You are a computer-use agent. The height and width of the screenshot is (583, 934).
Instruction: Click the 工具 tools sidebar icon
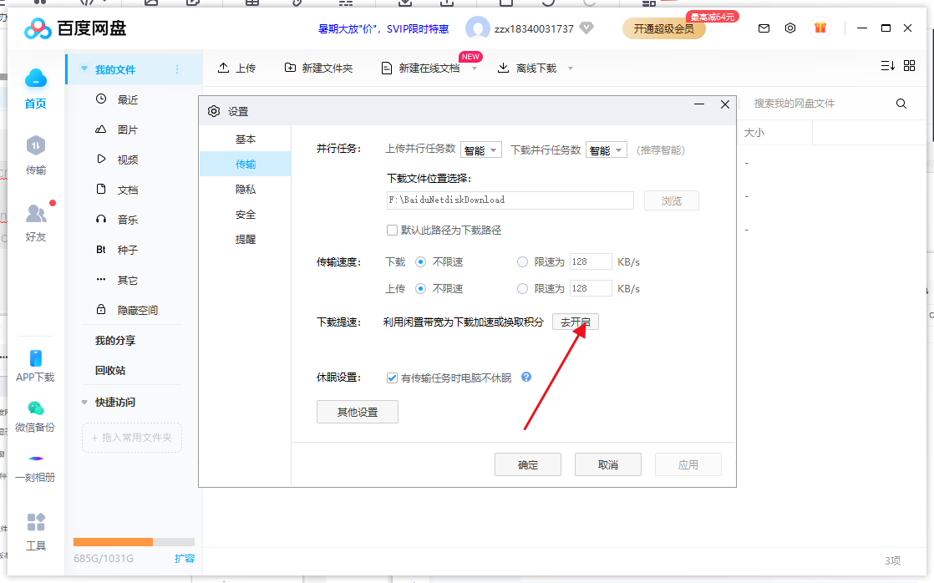tap(35, 528)
